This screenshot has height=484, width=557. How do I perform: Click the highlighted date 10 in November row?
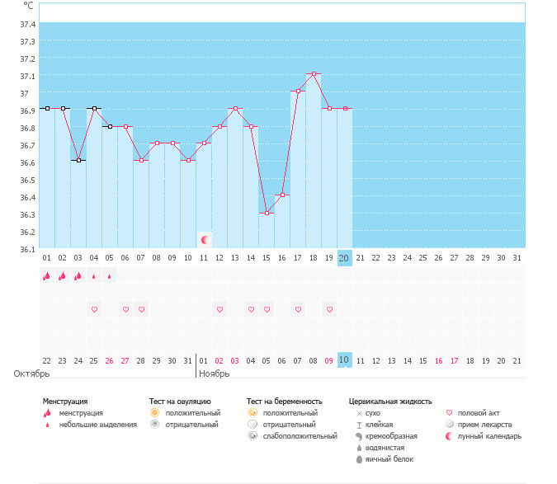345,360
